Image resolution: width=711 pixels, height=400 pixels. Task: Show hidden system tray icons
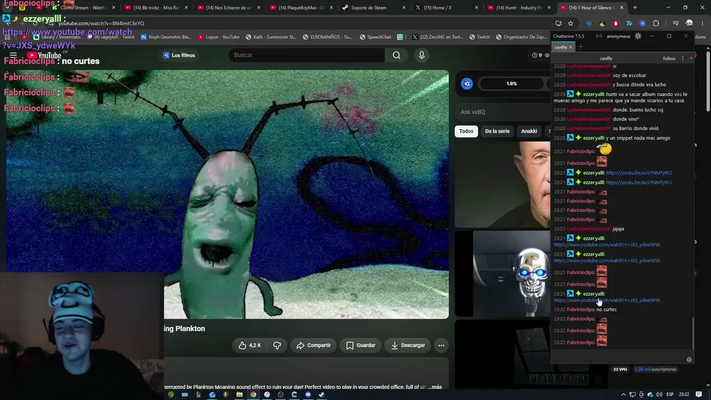623,394
